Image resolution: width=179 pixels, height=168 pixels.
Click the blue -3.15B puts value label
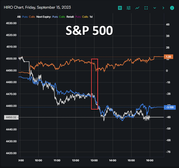click(170, 107)
